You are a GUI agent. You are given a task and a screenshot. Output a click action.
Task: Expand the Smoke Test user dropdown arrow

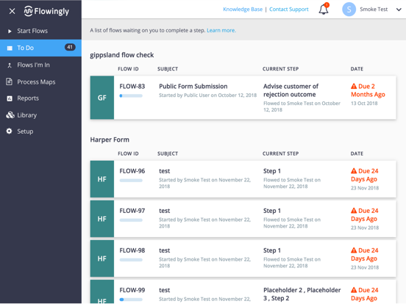coord(399,10)
